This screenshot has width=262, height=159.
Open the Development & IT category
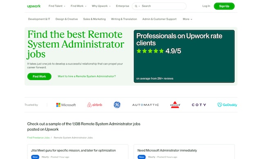[x=39, y=19]
